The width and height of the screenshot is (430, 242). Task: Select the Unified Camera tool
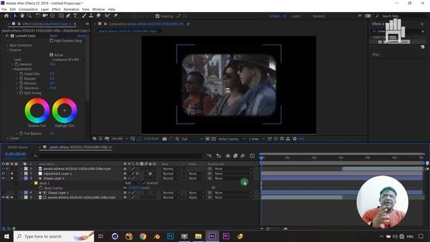45,16
